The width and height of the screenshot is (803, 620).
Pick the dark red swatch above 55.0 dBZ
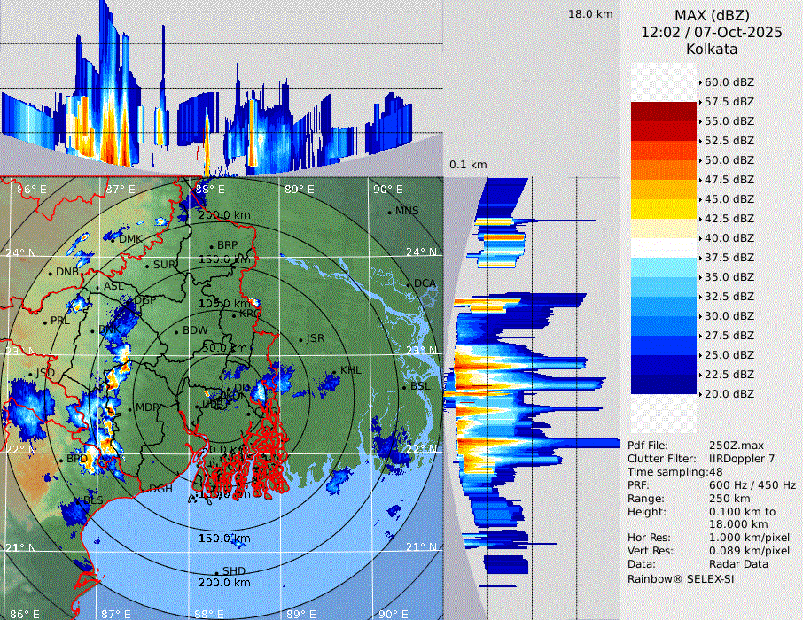click(664, 112)
